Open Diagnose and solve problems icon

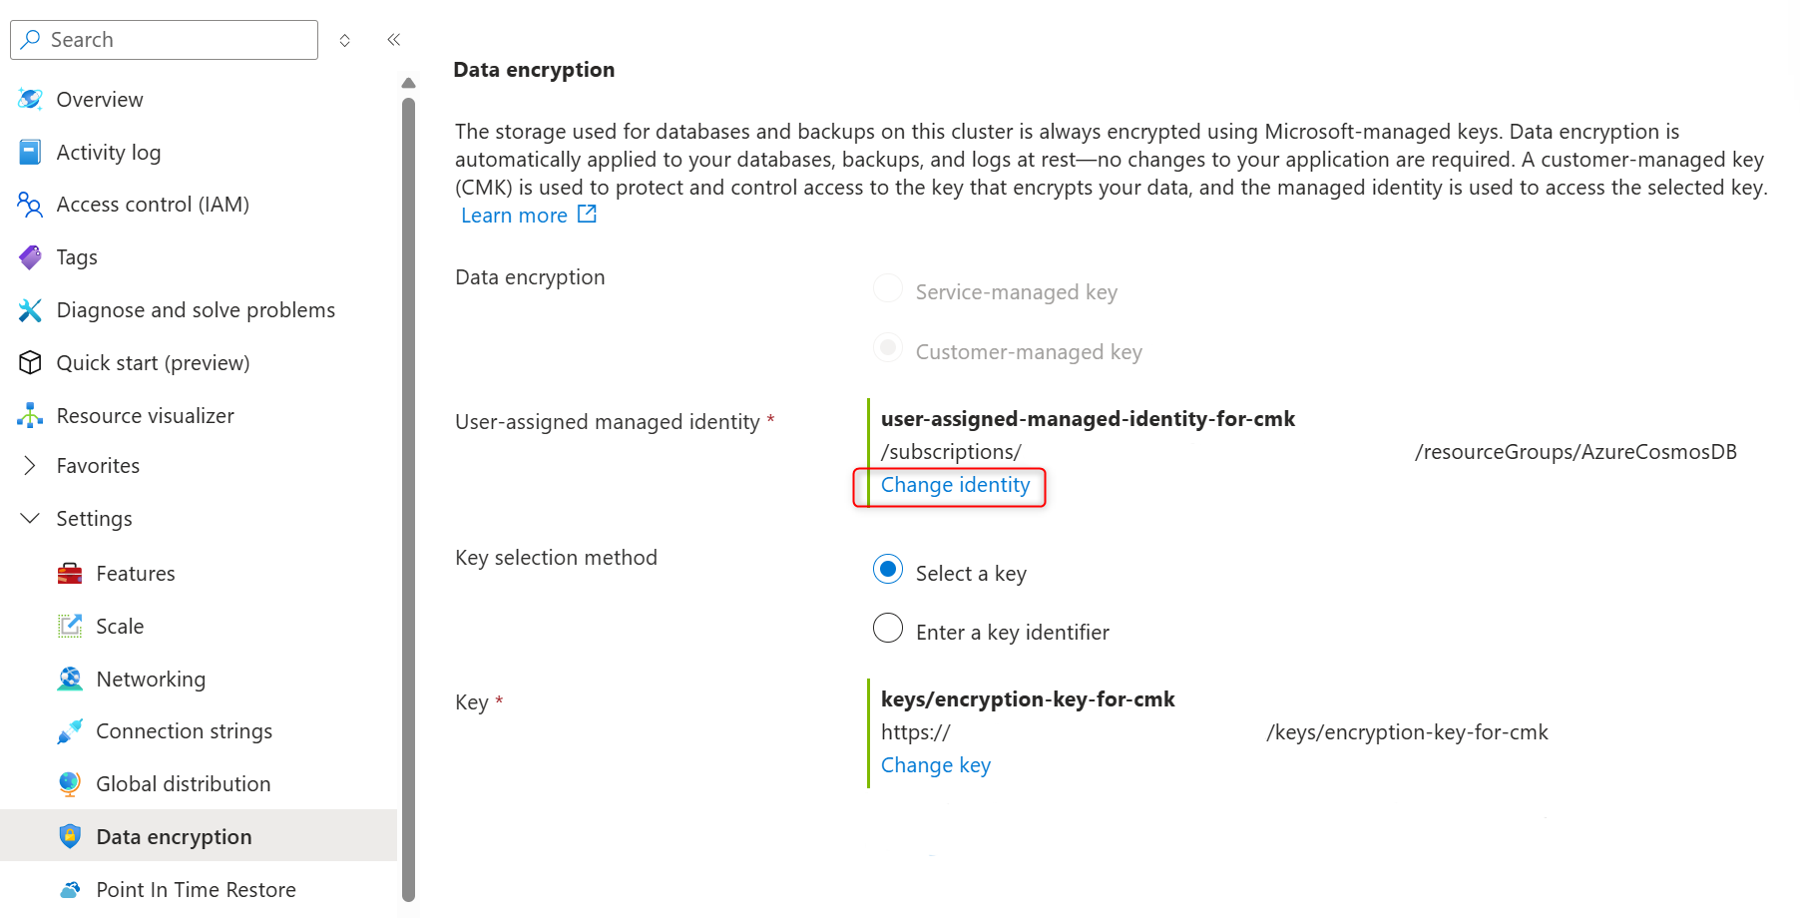[x=30, y=310]
